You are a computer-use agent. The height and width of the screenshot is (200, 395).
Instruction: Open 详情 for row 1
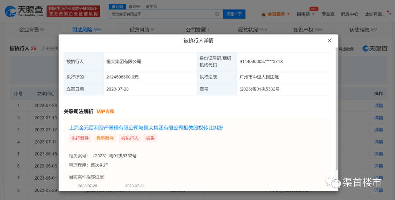pos(379,105)
